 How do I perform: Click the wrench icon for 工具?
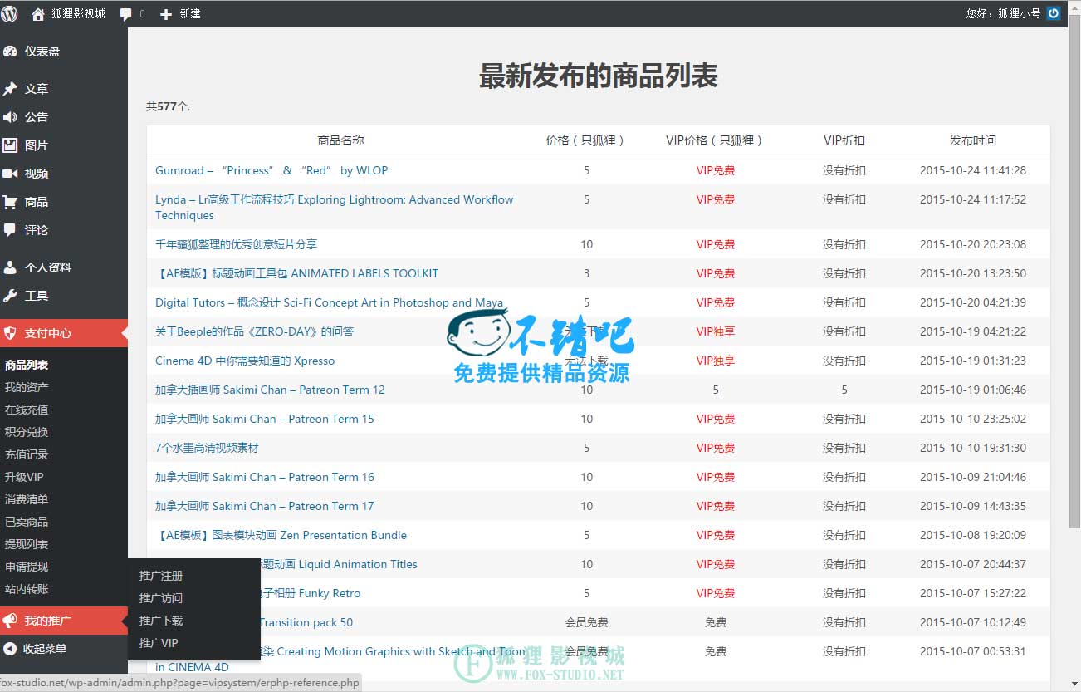pos(10,296)
